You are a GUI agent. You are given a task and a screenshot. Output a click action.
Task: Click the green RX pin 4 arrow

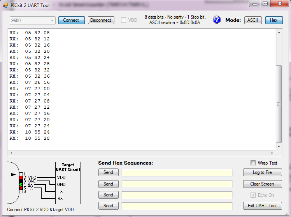(x=21, y=184)
